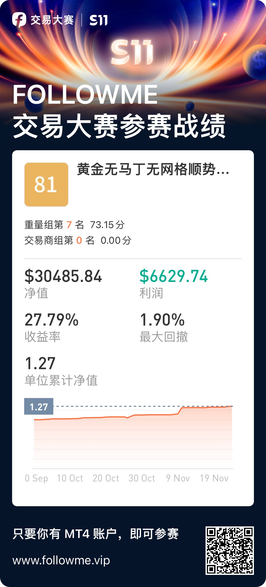Click the FOLLOWME logo icon at top

click(x=19, y=20)
